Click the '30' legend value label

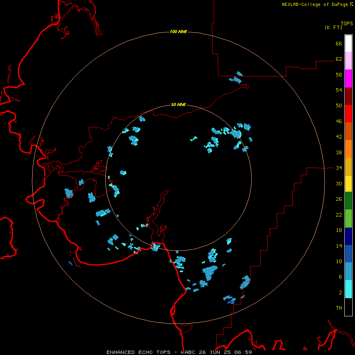(339, 183)
